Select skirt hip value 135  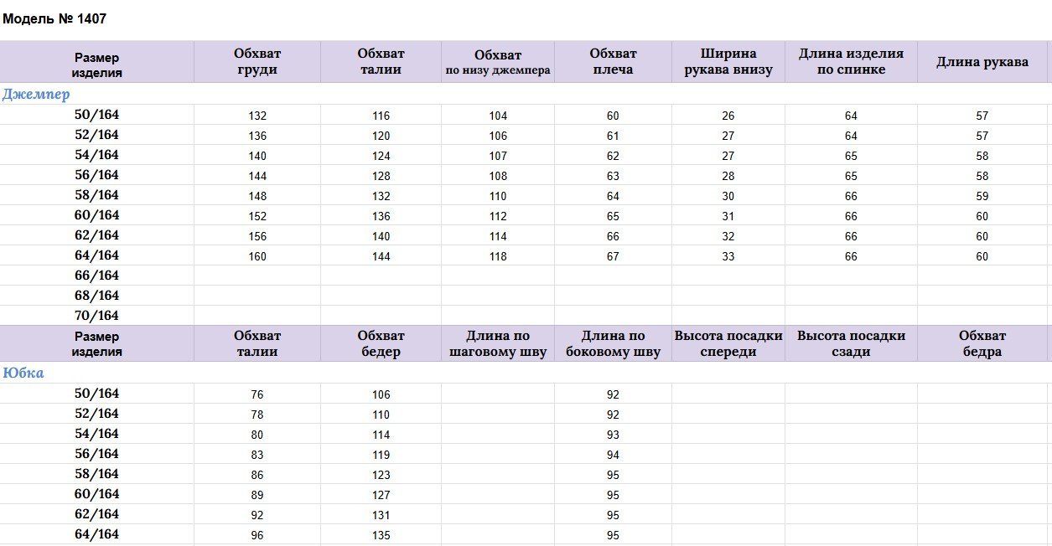coord(381,535)
